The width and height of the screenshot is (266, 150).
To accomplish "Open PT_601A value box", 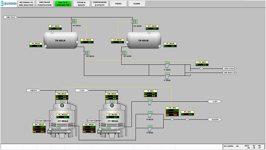I will tap(55, 27).
